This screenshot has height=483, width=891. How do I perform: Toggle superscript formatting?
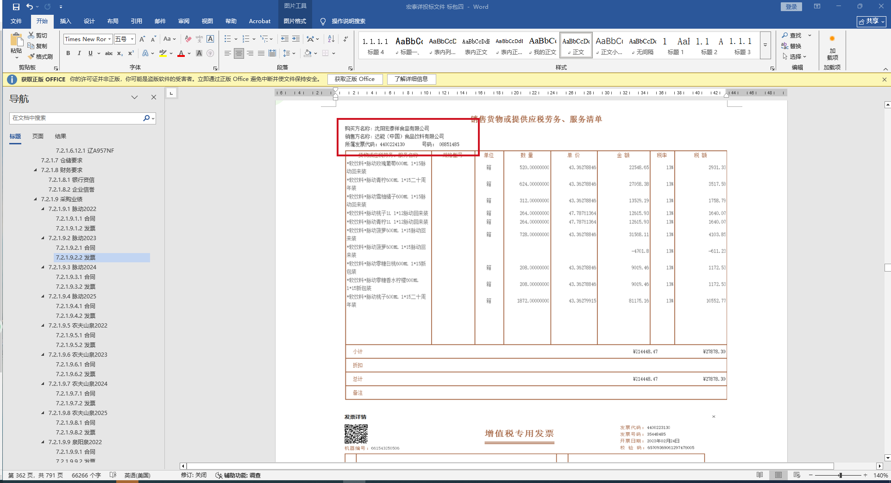(131, 53)
